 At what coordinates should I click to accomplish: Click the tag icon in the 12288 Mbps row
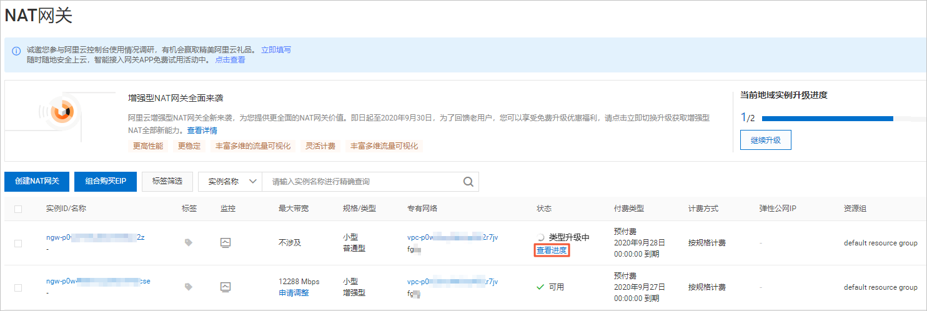pos(189,287)
